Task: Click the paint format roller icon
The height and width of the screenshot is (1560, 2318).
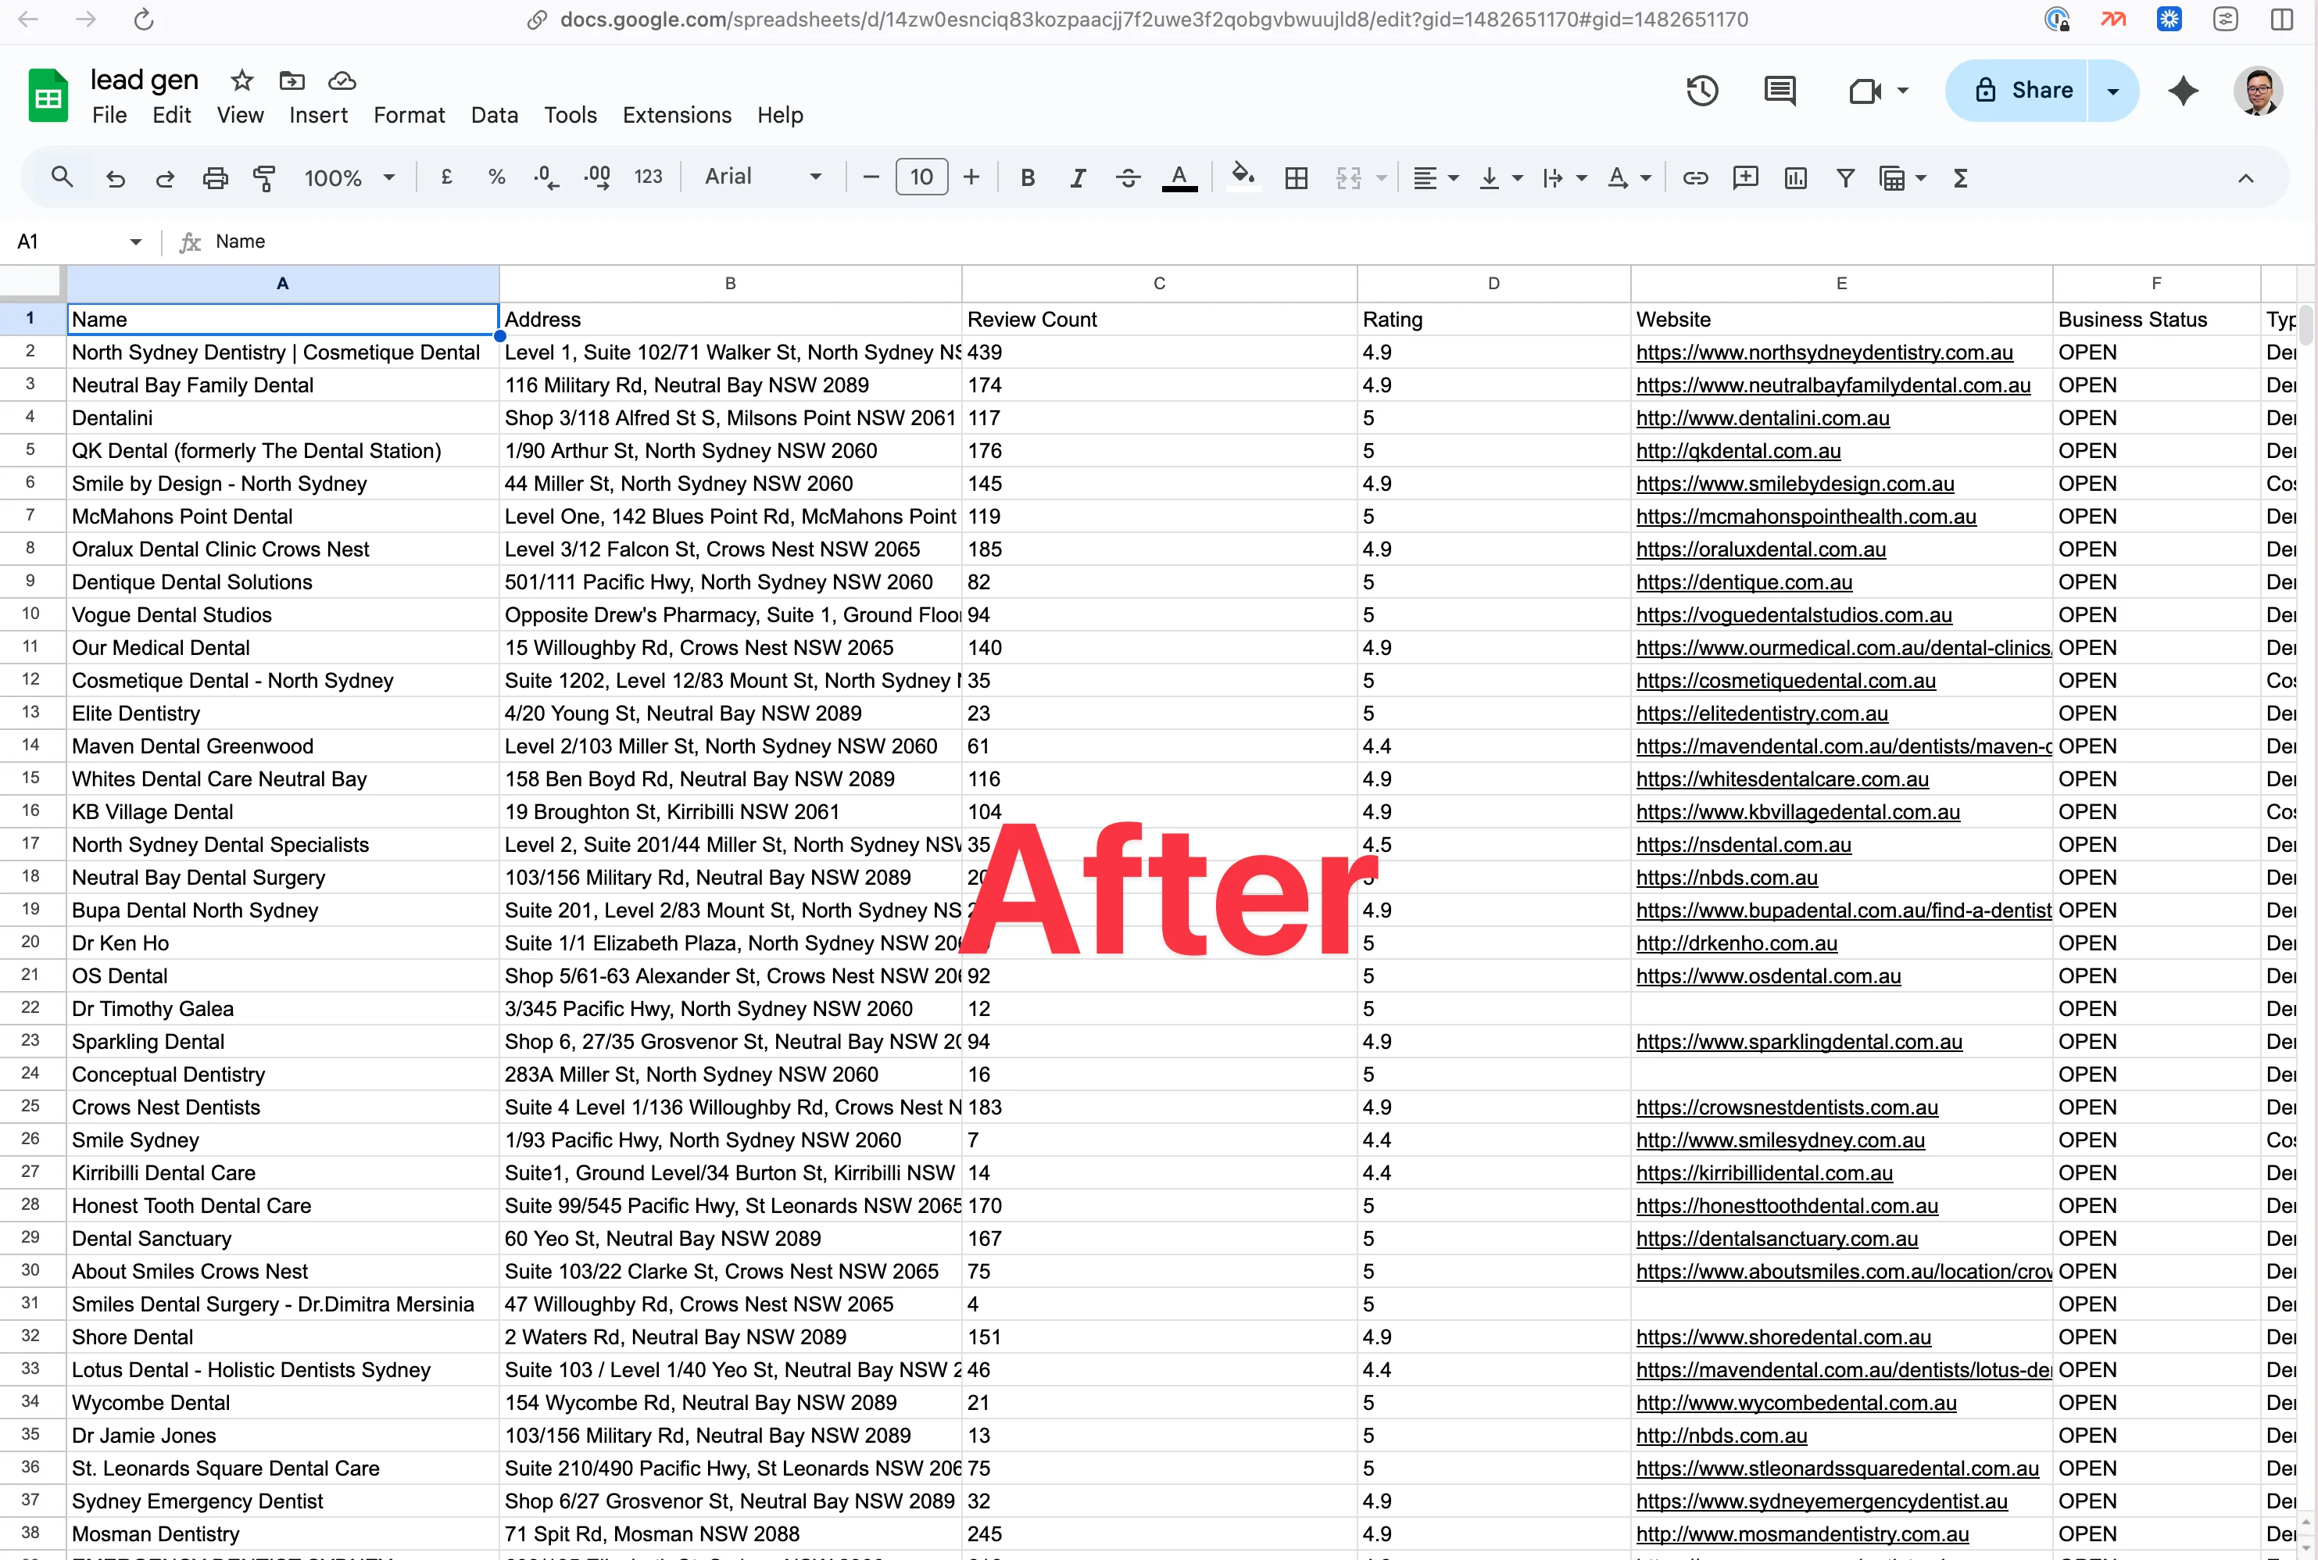Action: click(263, 178)
